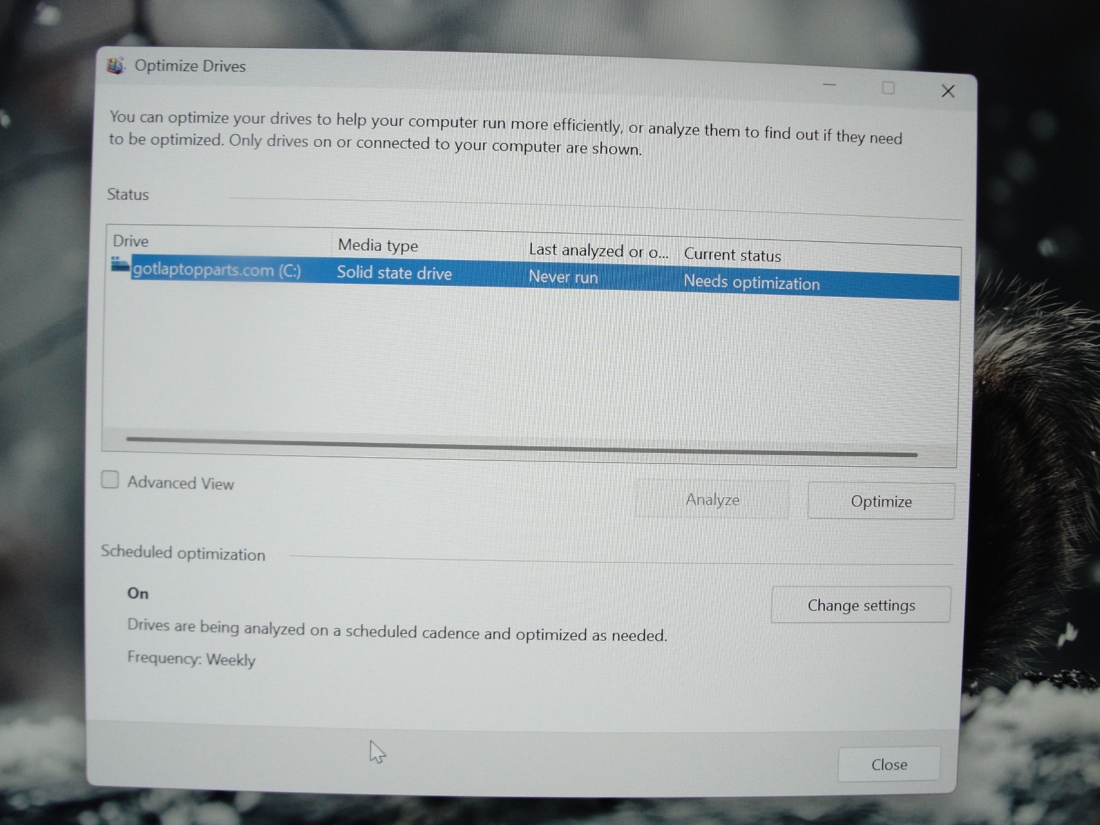Image resolution: width=1100 pixels, height=825 pixels.
Task: Close the window with the X button
Action: pos(947,91)
